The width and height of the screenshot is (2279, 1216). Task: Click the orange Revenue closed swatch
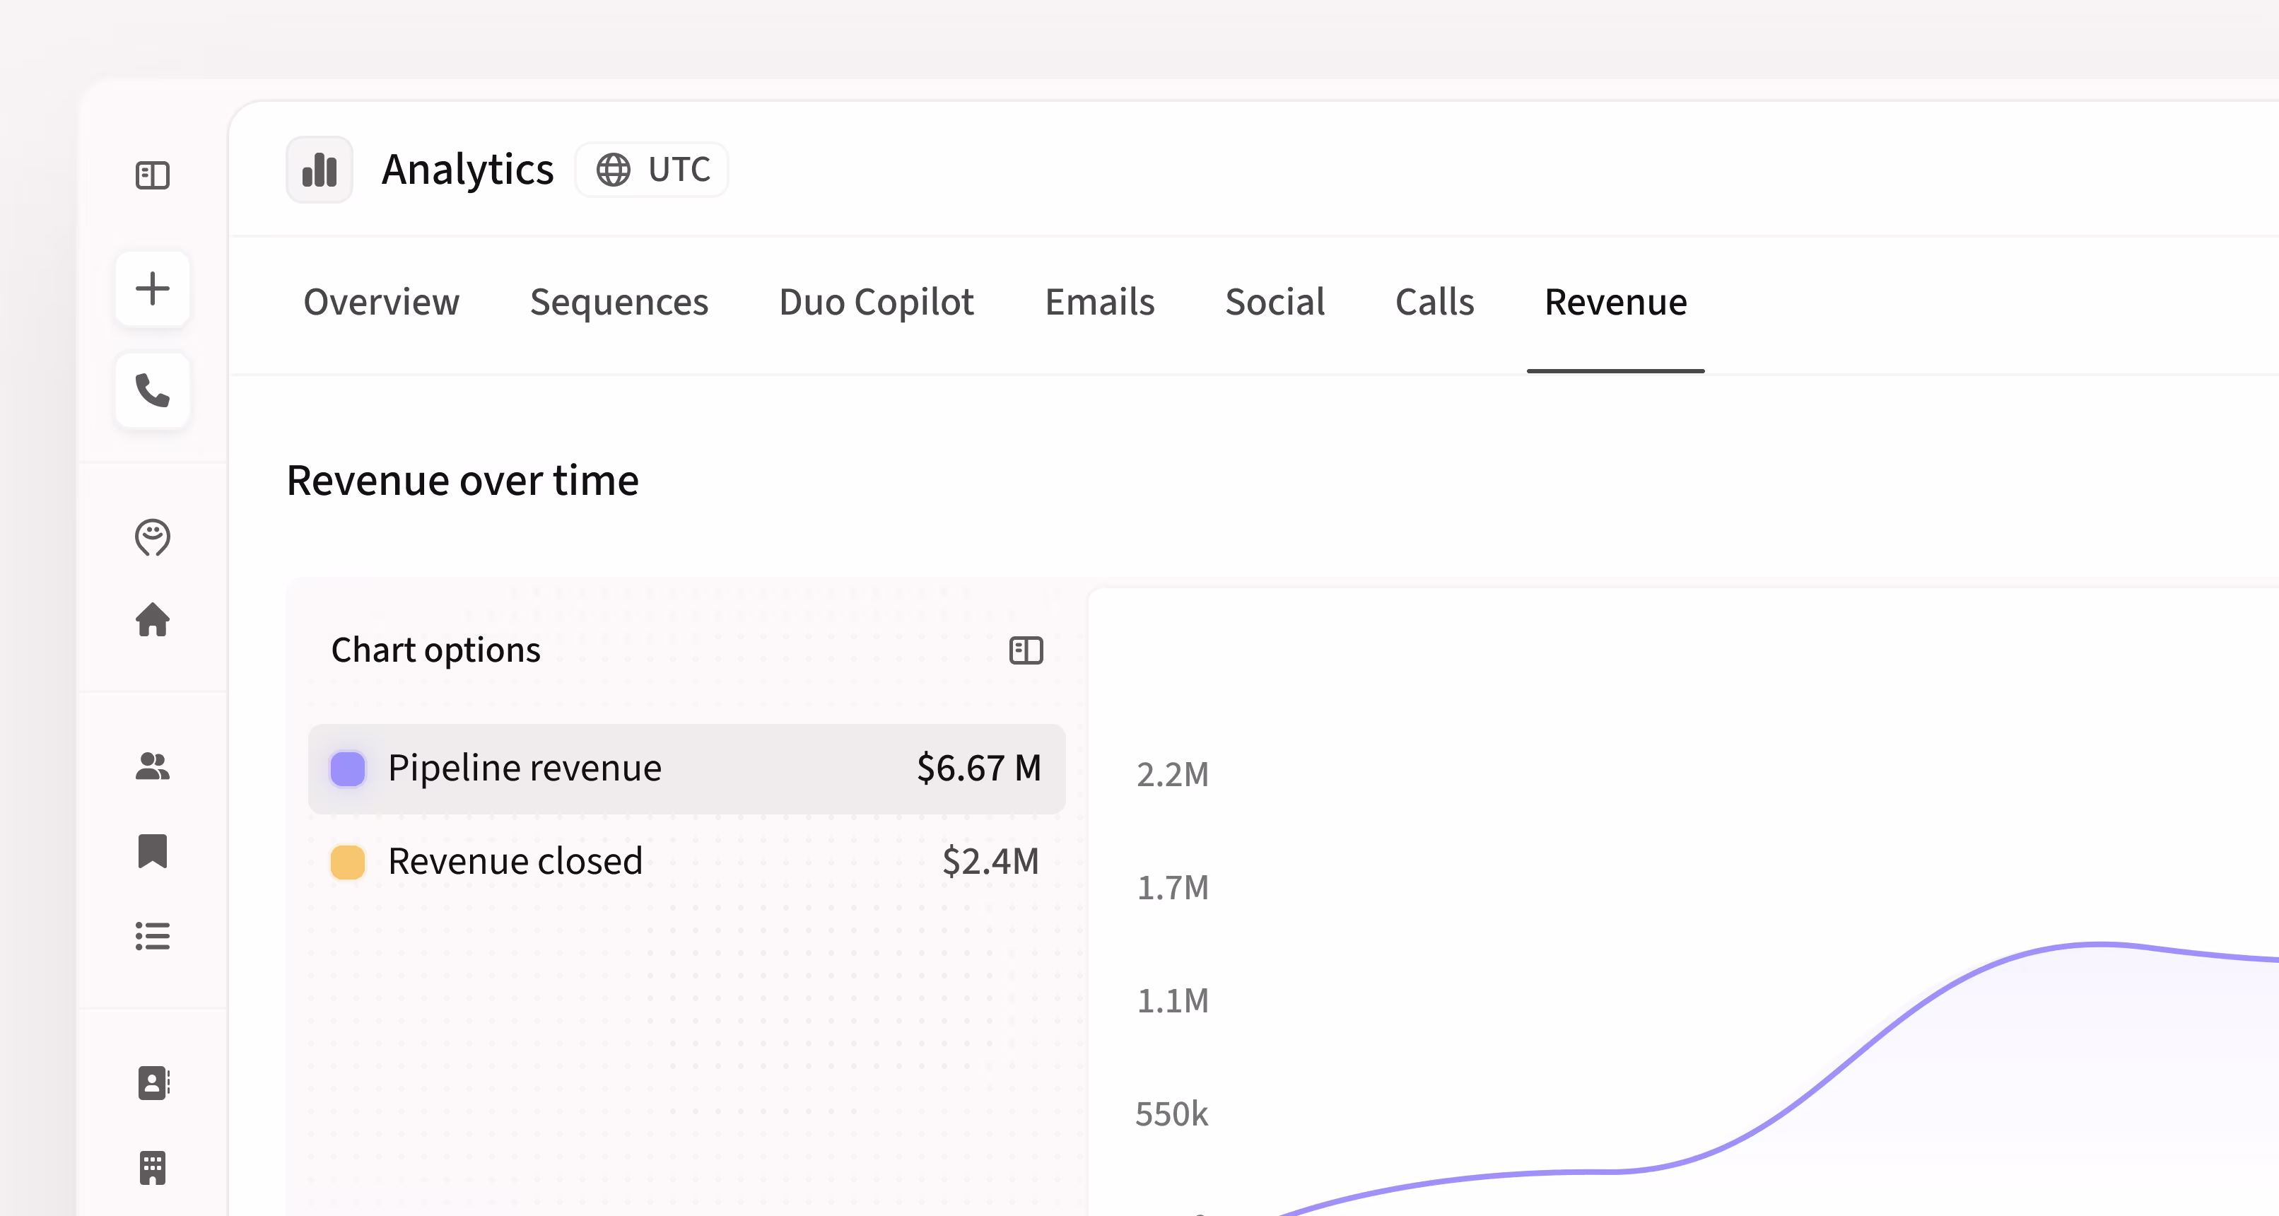tap(348, 861)
